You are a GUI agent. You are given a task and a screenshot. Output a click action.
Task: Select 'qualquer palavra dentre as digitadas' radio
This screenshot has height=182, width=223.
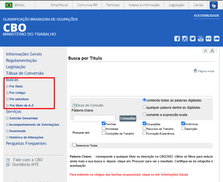point(144,107)
